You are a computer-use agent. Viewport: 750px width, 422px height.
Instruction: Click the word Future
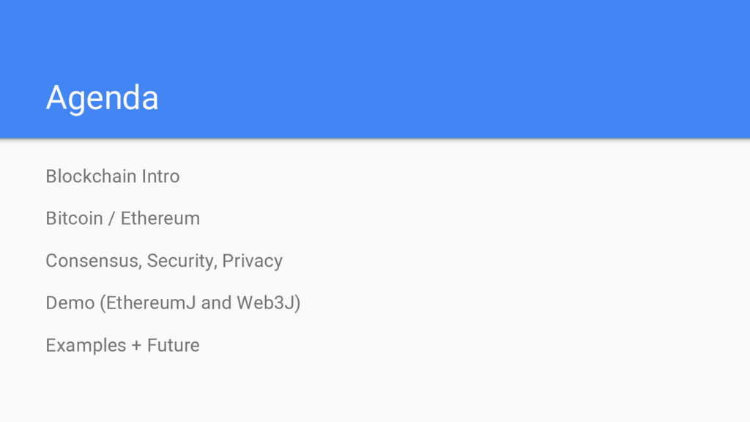pos(173,345)
